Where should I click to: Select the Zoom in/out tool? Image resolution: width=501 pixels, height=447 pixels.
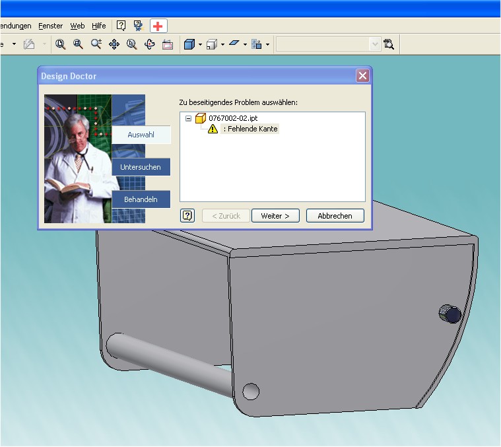(x=96, y=44)
